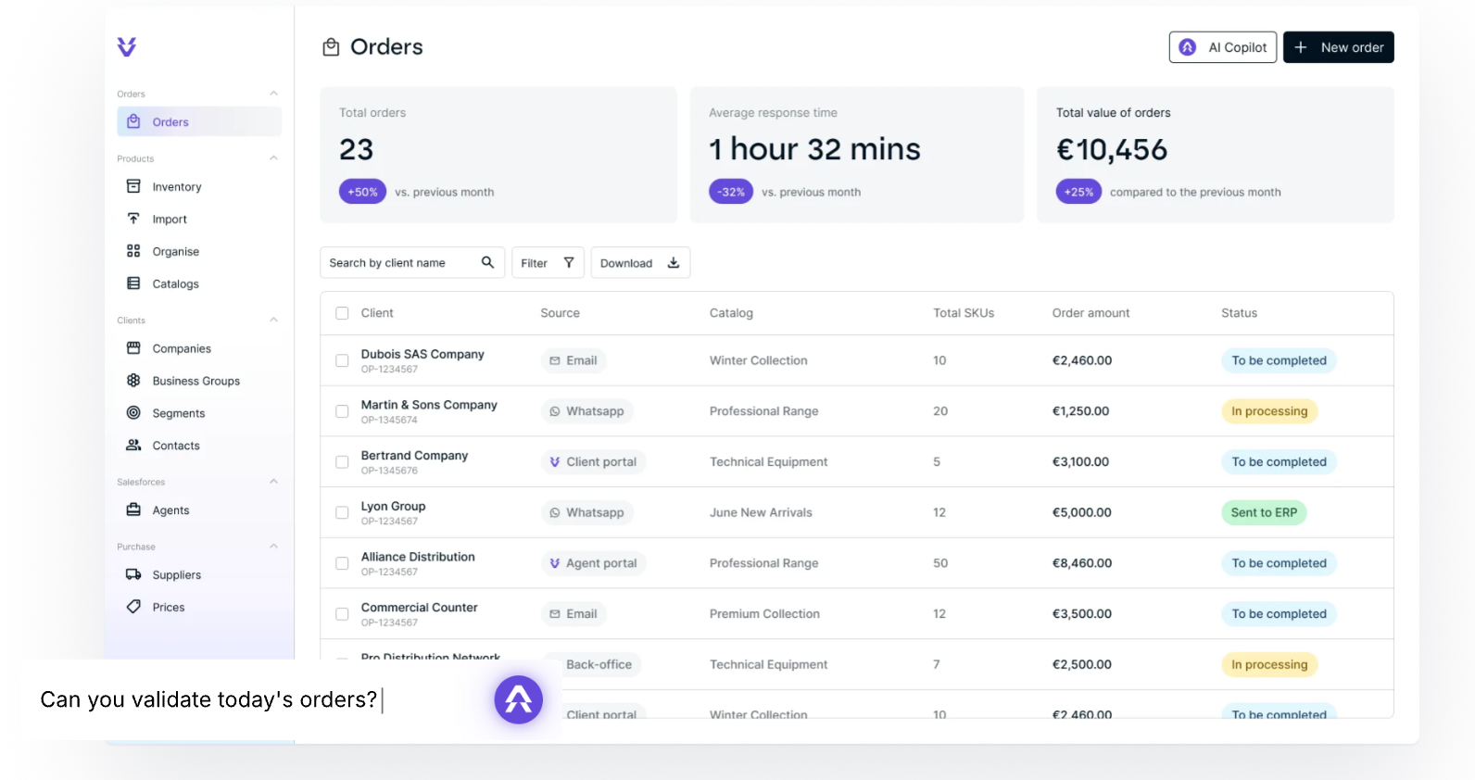Open Suppliers truck icon in sidebar
This screenshot has height=780, width=1475.
(133, 575)
